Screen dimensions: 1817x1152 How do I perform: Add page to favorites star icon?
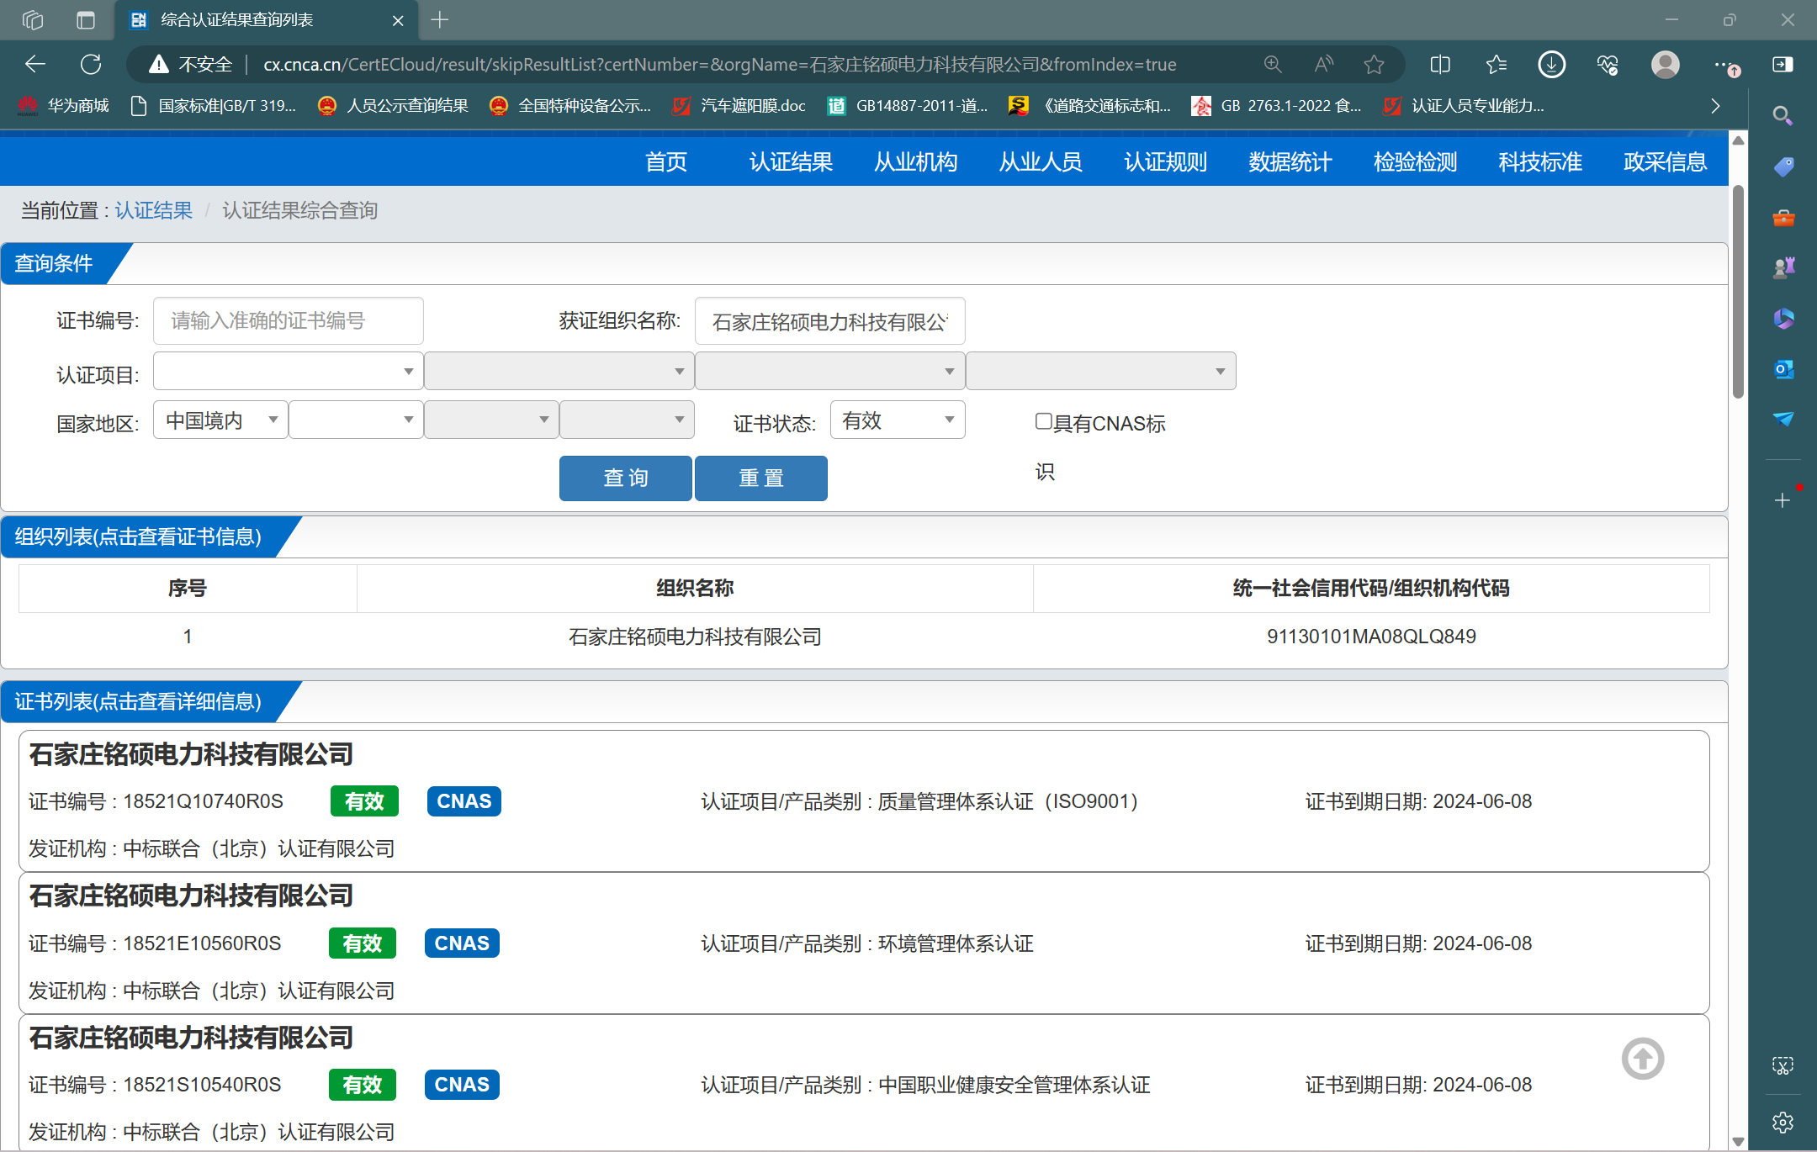[x=1374, y=65]
